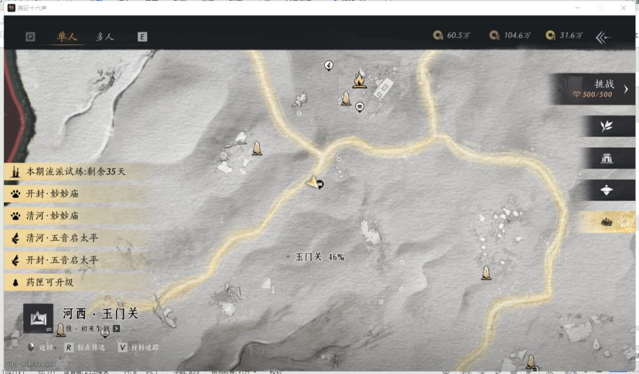Select the stone marker below the campfire
Image resolution: width=639 pixels, height=374 pixels.
pos(346,99)
